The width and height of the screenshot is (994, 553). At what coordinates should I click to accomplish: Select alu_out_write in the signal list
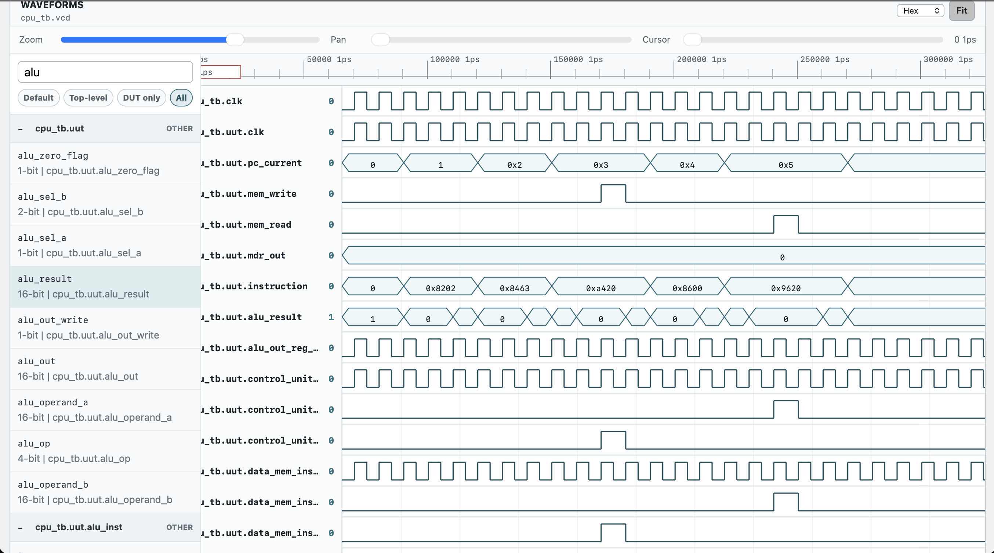(x=105, y=328)
